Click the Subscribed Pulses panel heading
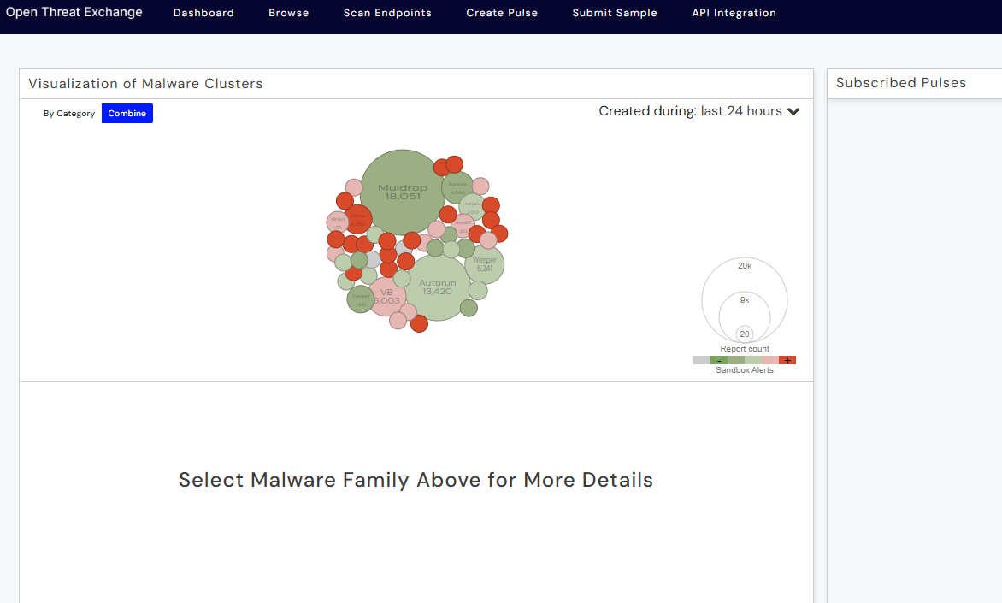The image size is (1002, 603). [x=901, y=83]
